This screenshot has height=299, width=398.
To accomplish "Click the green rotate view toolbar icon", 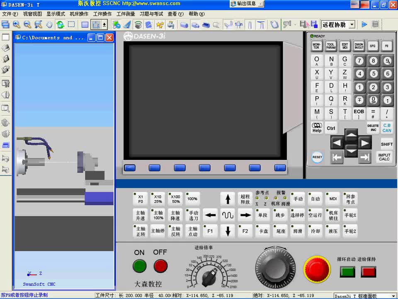I will (x=61, y=25).
